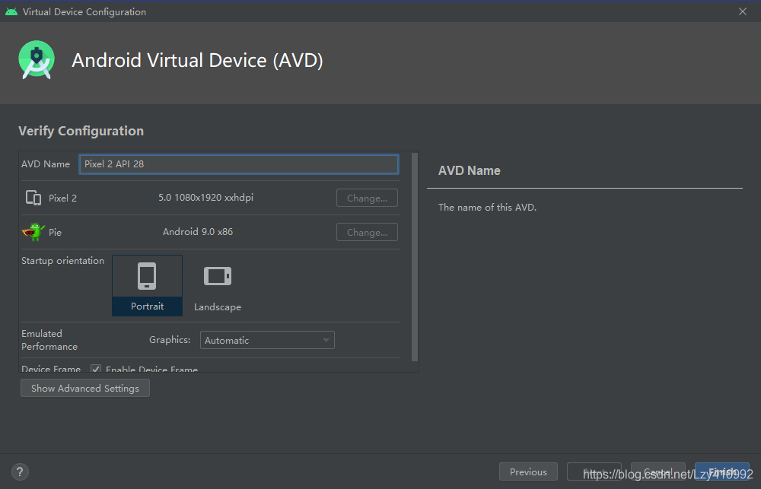Click the Pixel 2 device icon
761x489 pixels.
click(x=33, y=198)
